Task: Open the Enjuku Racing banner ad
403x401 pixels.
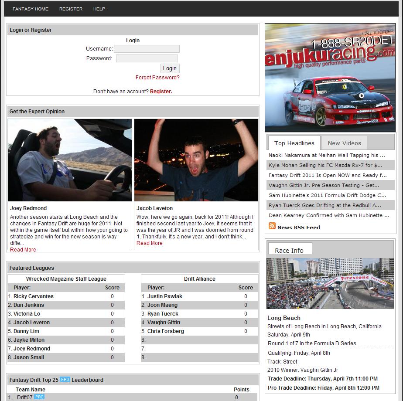Action: pos(330,78)
